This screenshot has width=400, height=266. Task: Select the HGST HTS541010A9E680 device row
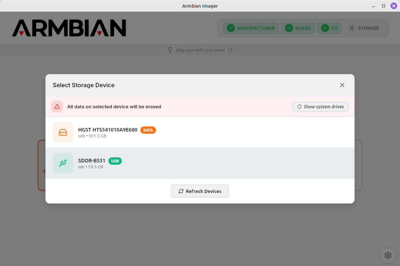pyautogui.click(x=200, y=132)
